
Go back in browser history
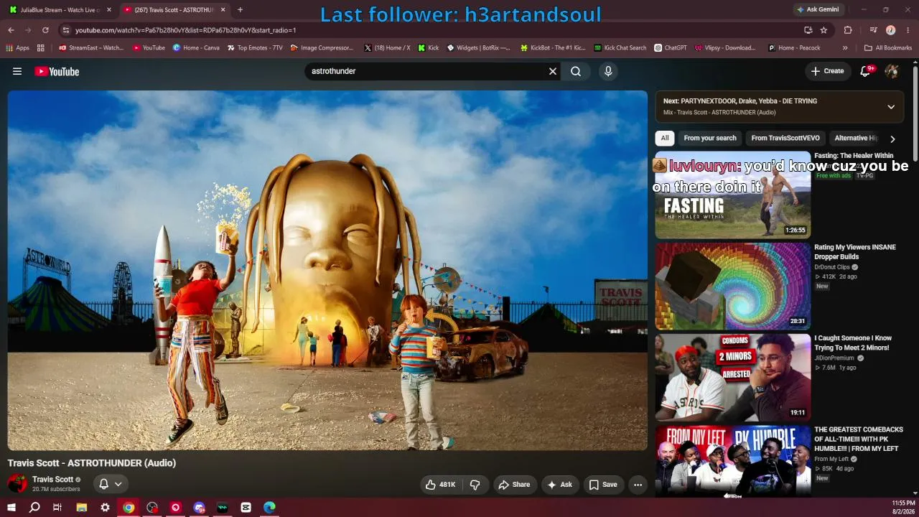[x=11, y=30]
